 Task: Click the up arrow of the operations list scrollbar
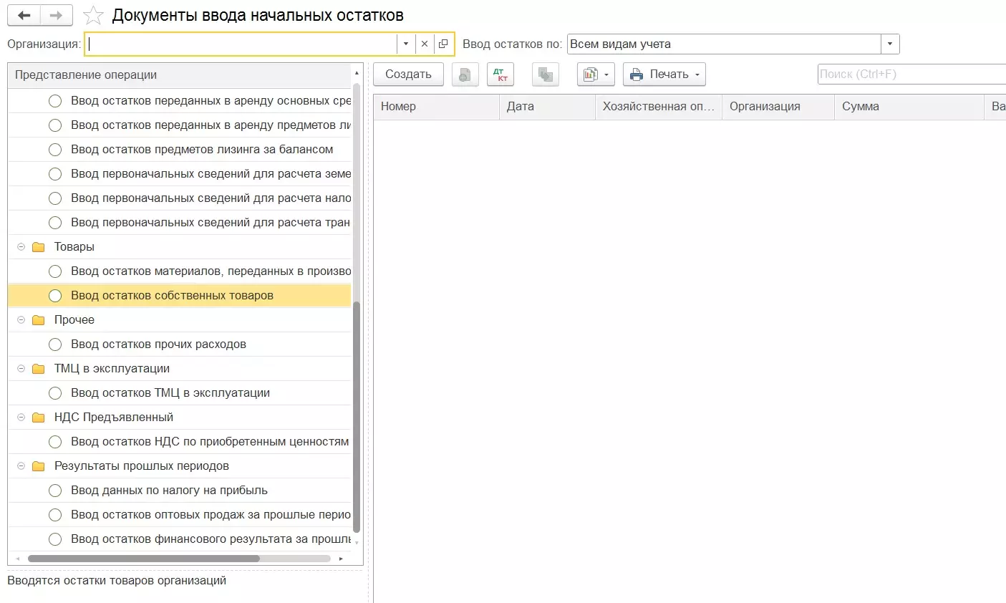point(357,74)
